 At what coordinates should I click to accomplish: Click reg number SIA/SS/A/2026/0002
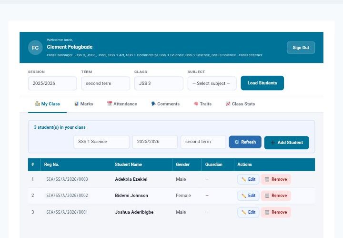point(67,195)
